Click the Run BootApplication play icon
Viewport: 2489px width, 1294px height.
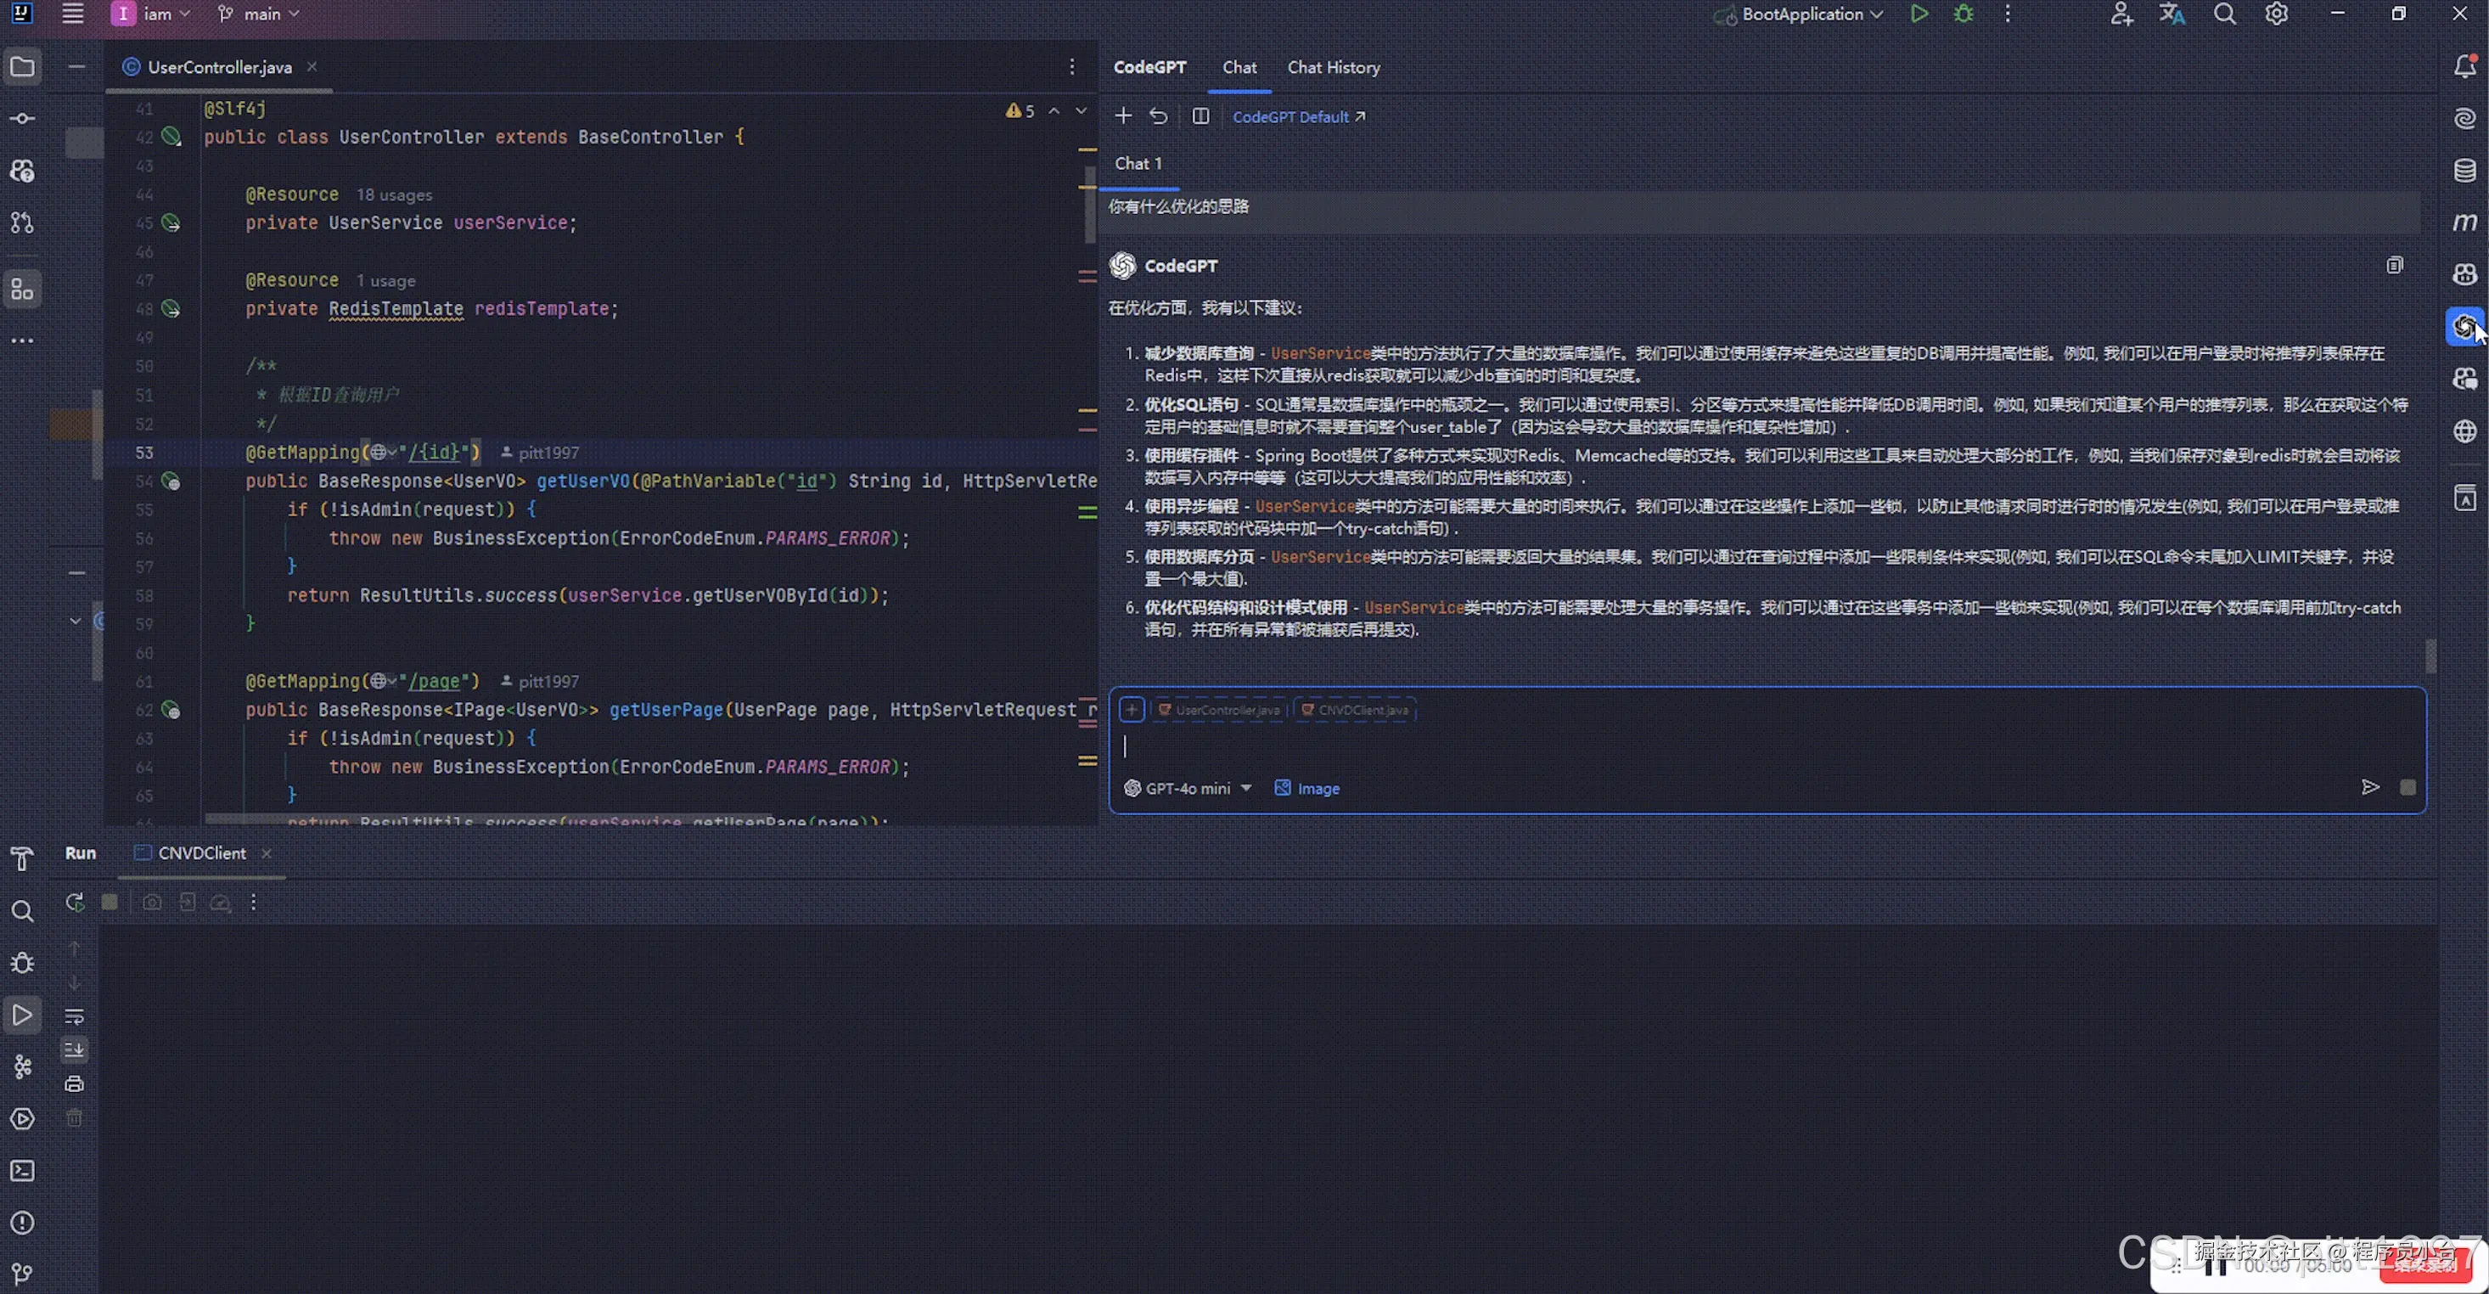[x=1919, y=14]
